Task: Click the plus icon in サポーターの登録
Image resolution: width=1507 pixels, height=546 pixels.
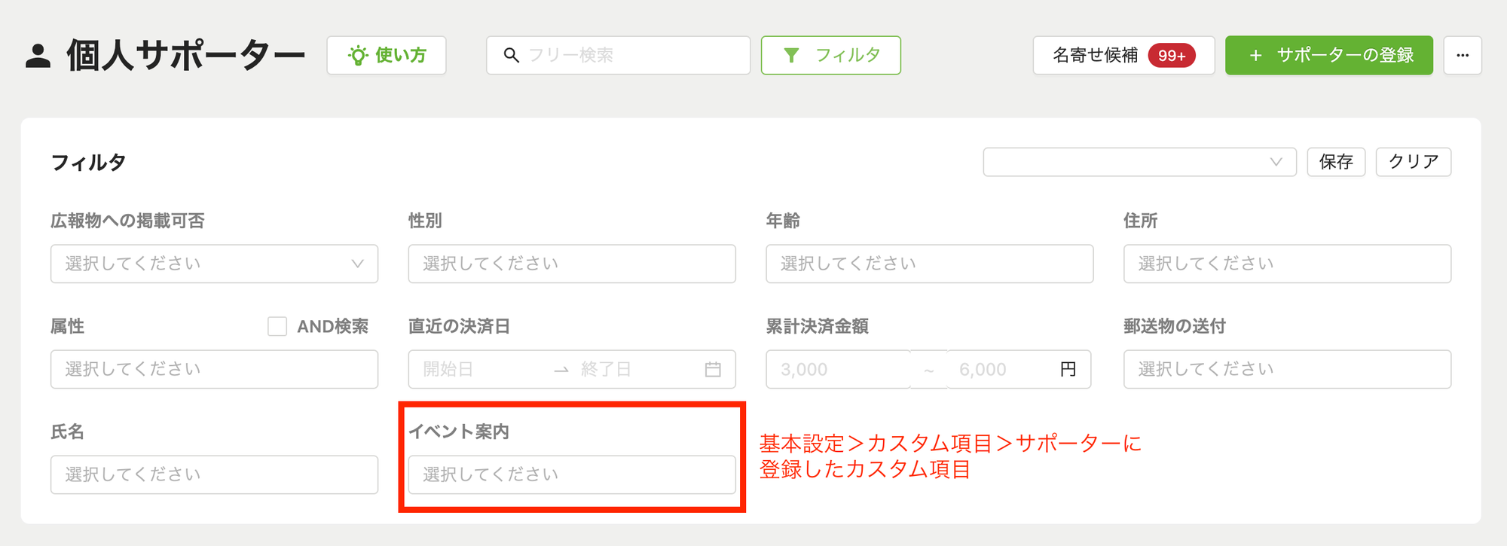Action: tap(1255, 55)
